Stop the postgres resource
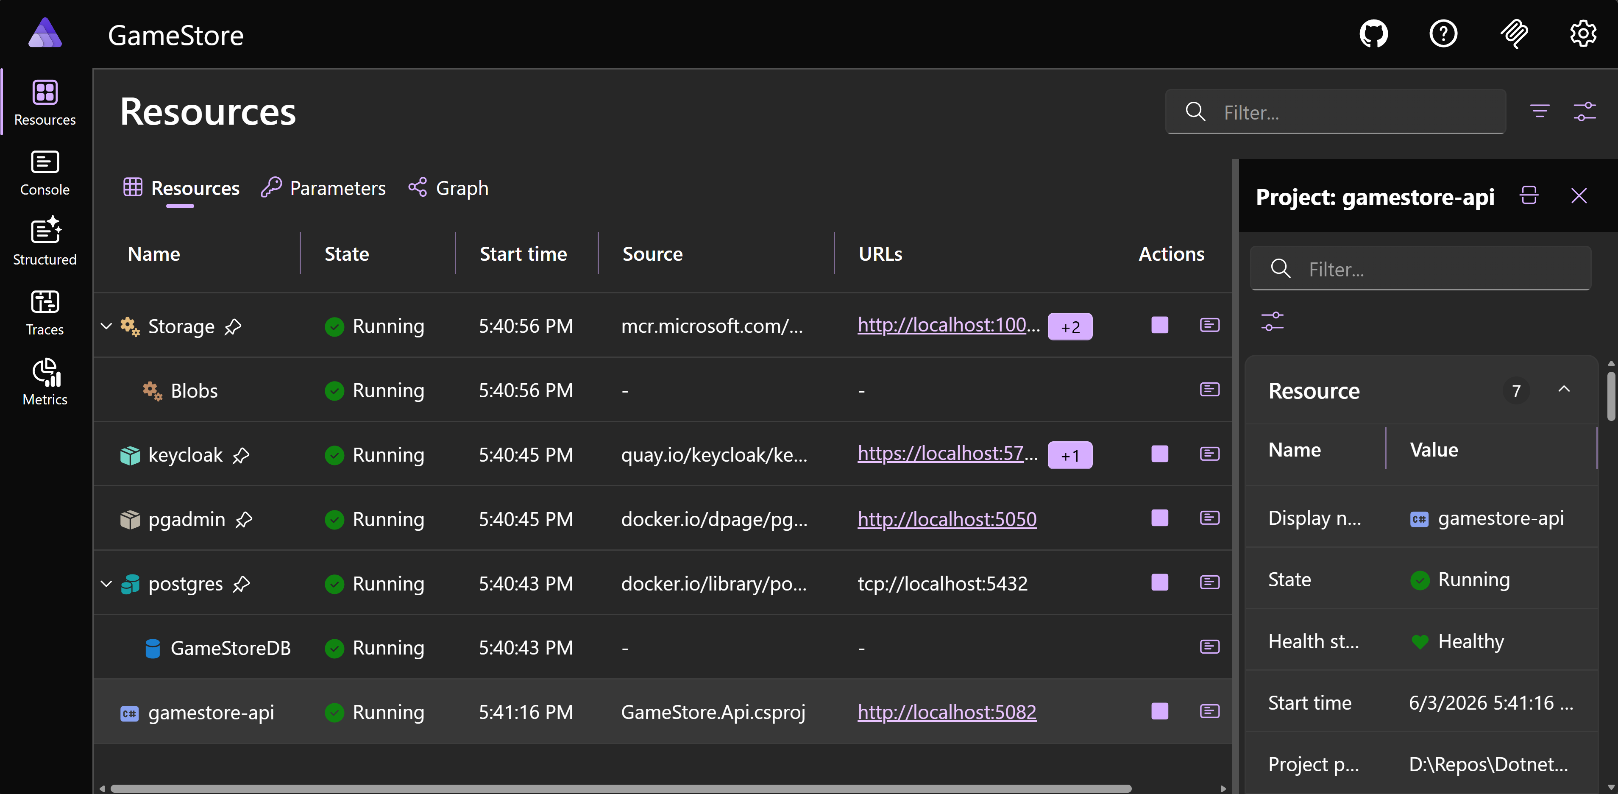1618x794 pixels. 1159,583
